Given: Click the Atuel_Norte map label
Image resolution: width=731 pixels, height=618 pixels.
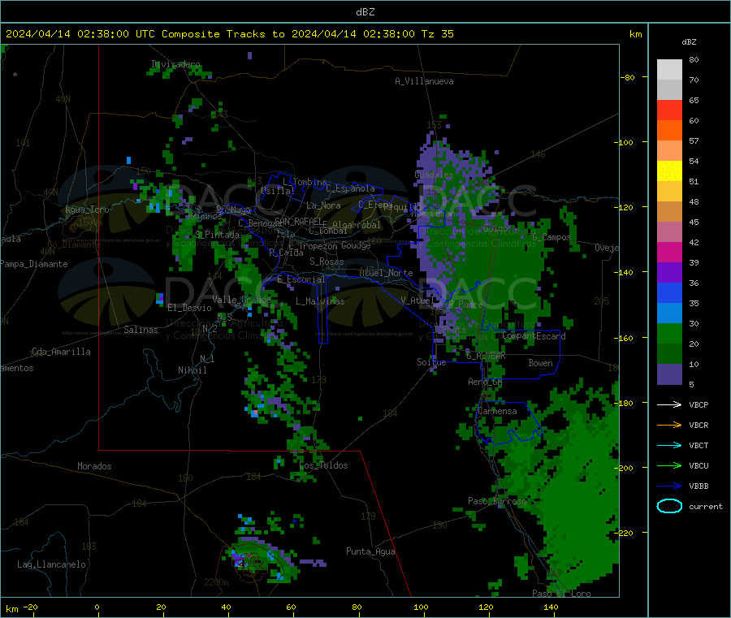Looking at the screenshot, I should pos(386,273).
